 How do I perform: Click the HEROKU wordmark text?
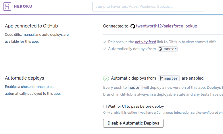23,6
